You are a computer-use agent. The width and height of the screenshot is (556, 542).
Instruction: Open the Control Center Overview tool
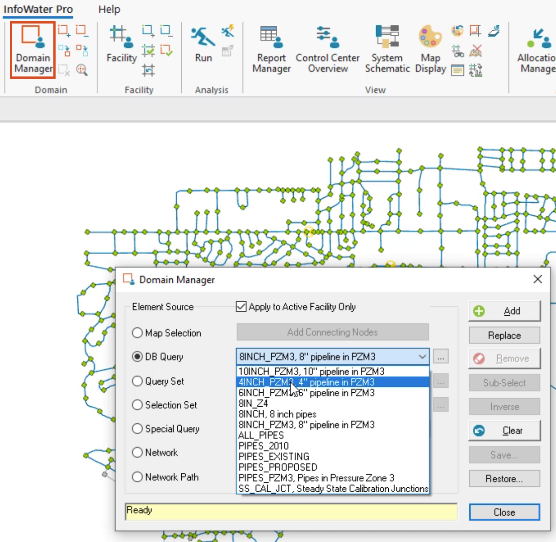(x=328, y=50)
